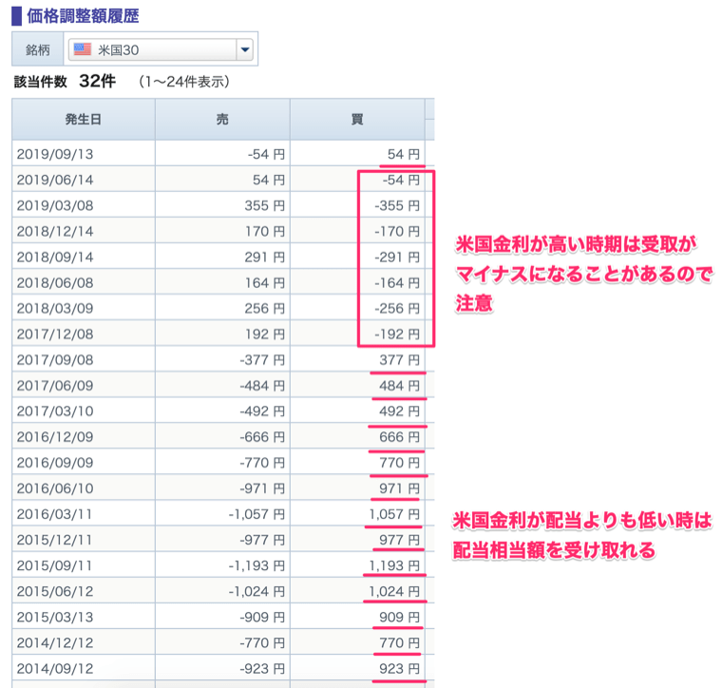Click buy value 1,193 円

(x=394, y=565)
